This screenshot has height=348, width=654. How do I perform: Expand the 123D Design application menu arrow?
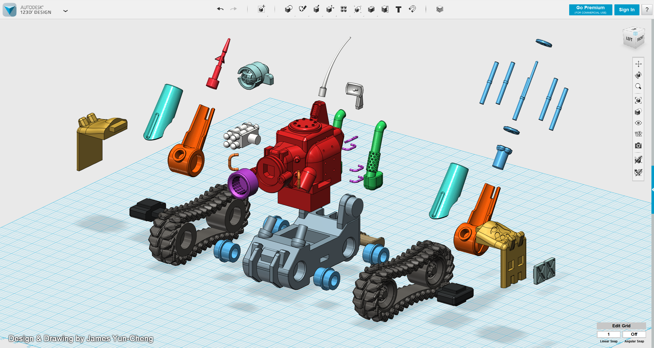(x=65, y=11)
